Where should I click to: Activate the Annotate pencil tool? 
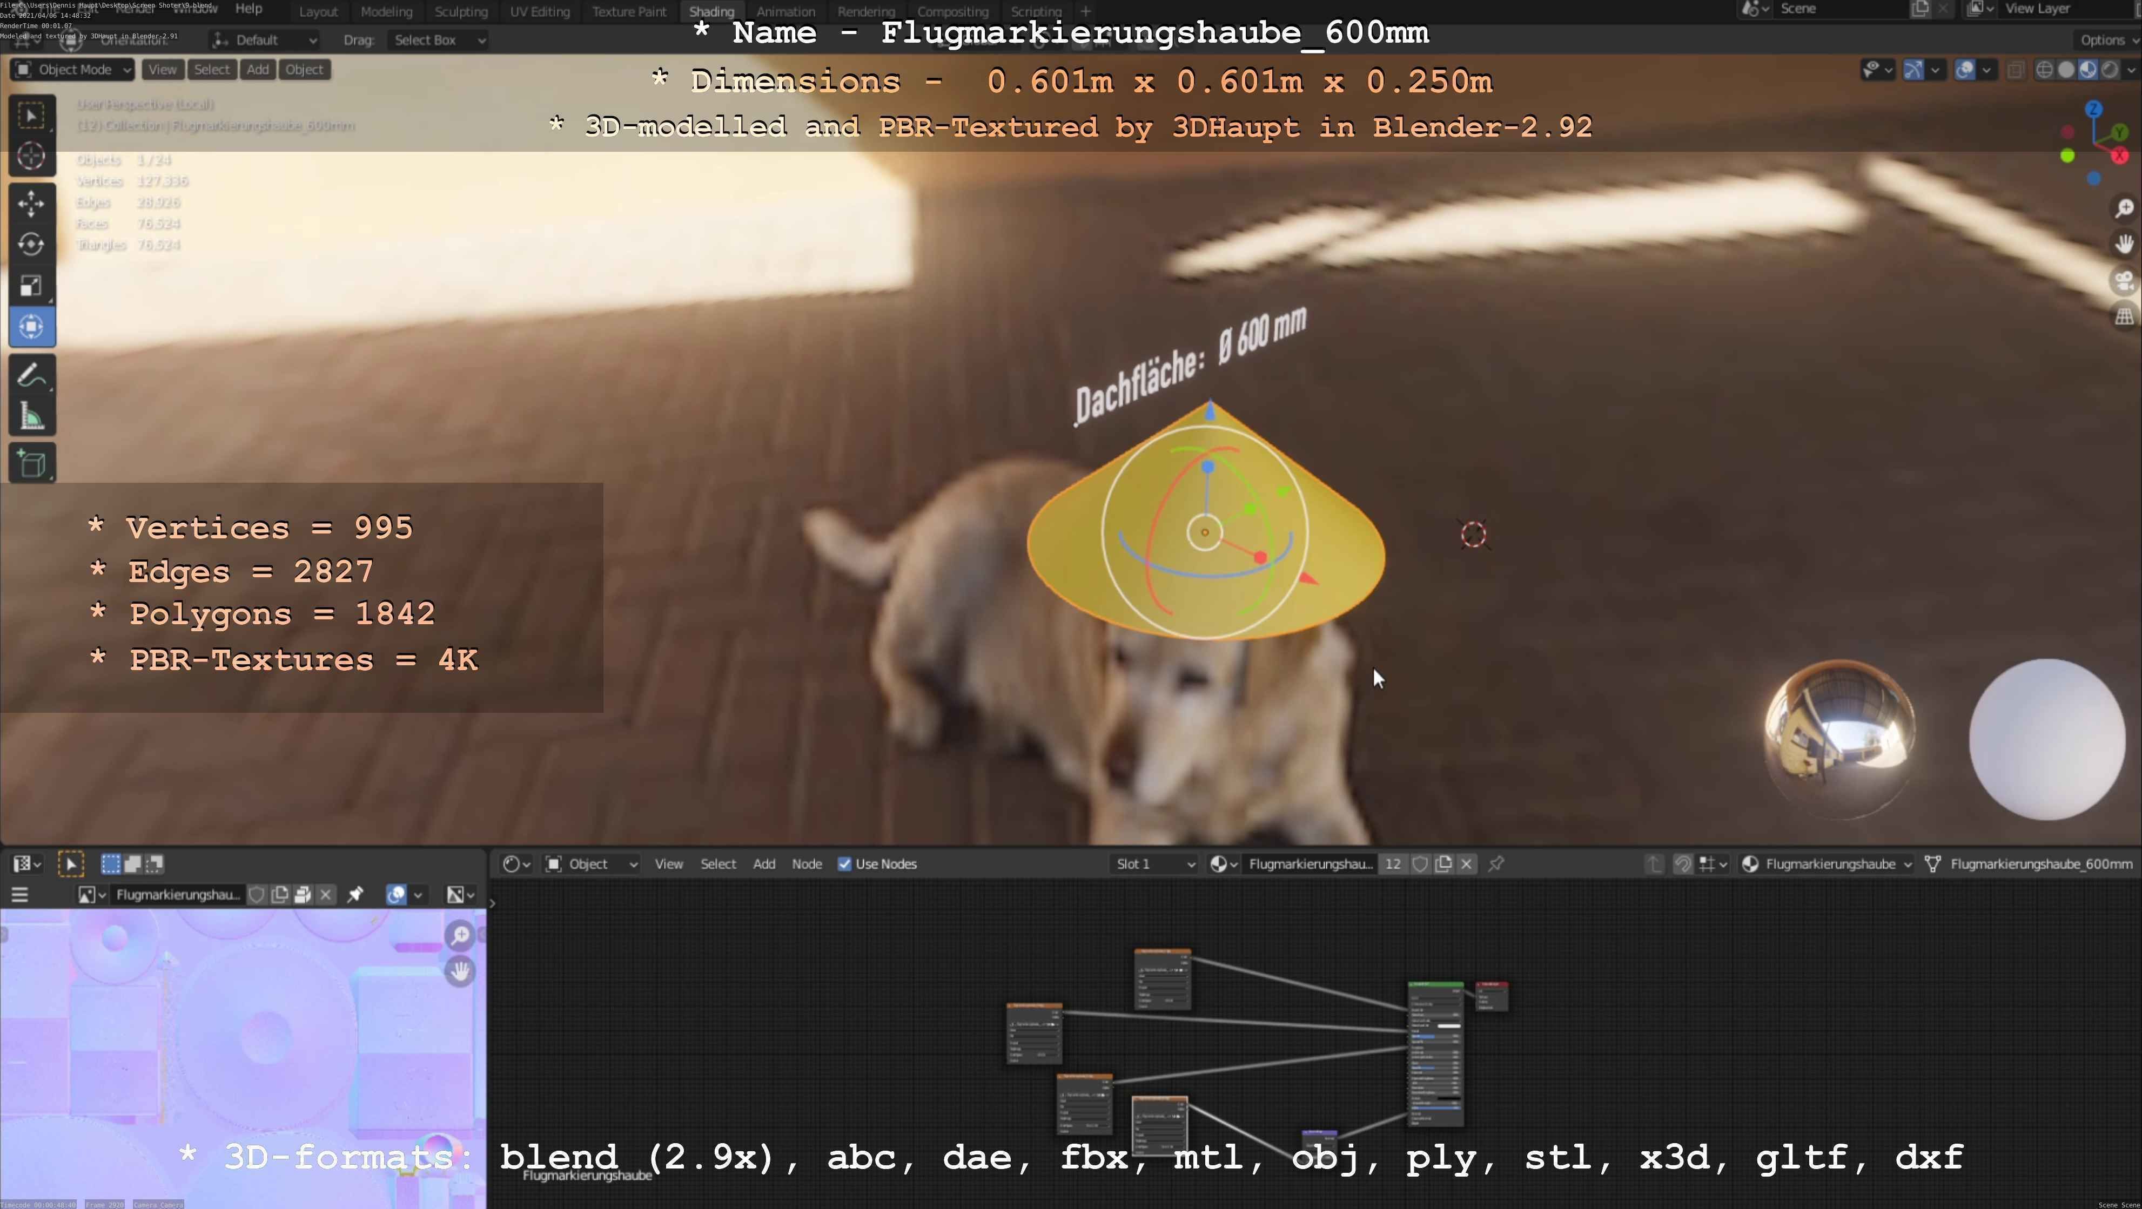[x=31, y=376]
